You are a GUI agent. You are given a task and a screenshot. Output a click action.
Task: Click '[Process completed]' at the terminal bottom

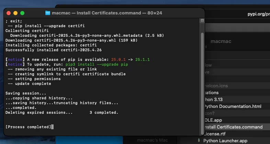click(x=29, y=127)
